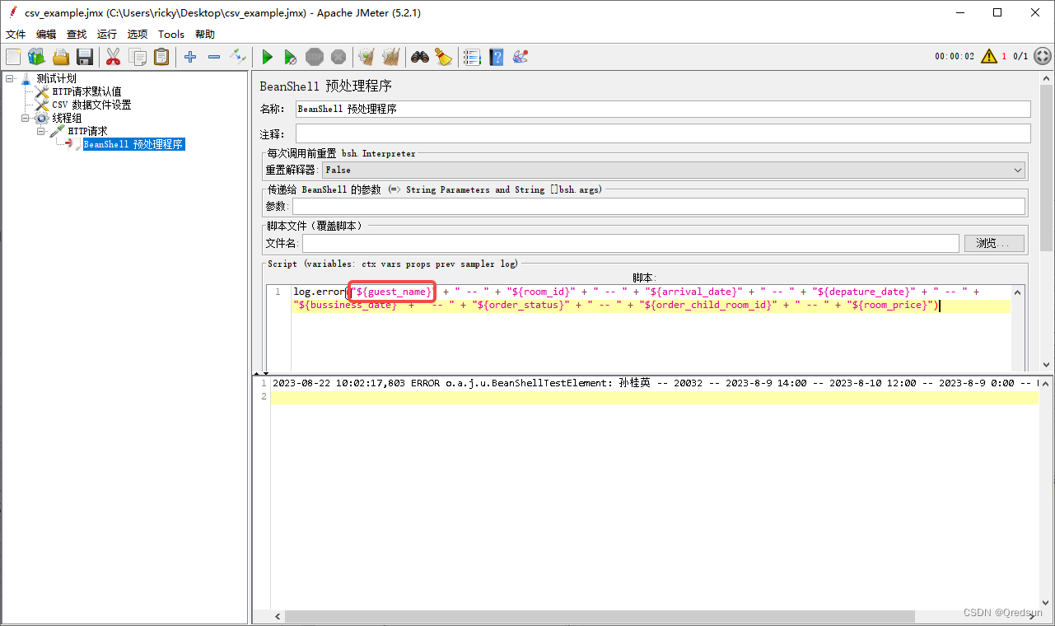The height and width of the screenshot is (626, 1055).
Task: Paste element using clipboard icon
Action: (161, 57)
